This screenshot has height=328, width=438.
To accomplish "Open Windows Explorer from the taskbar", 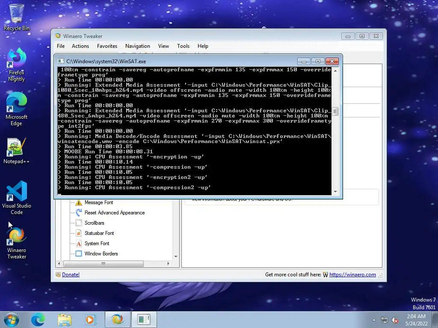I will point(65,319).
